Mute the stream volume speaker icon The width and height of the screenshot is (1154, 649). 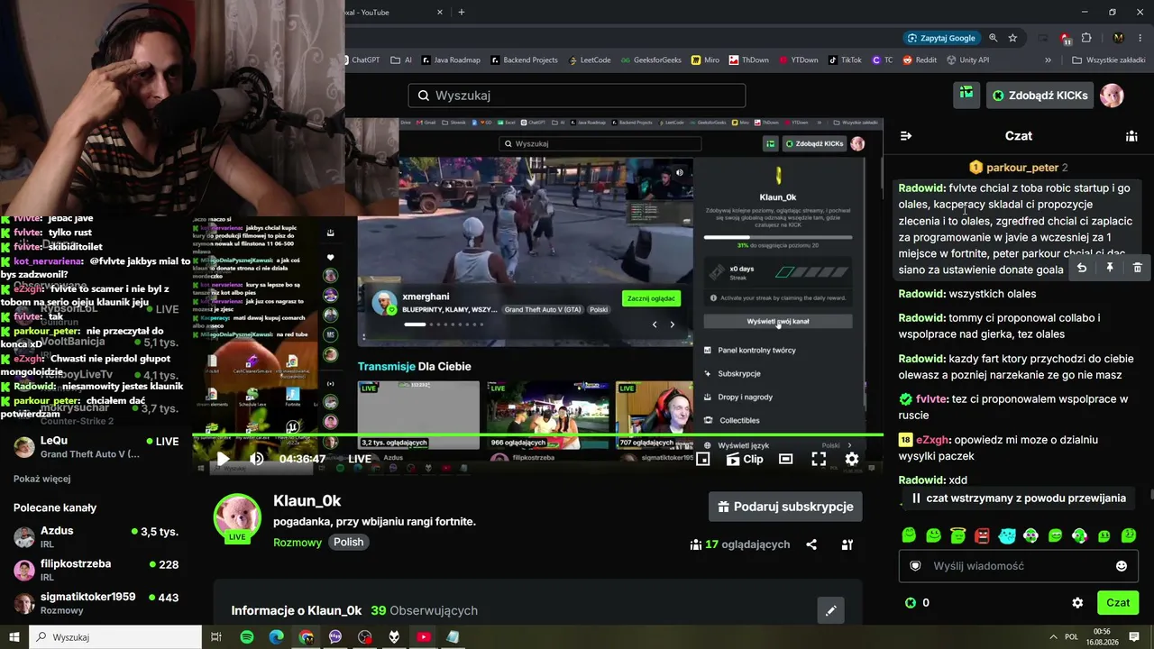coord(257,459)
